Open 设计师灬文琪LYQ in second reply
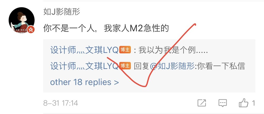Viewport: 264px width, 114px height. point(84,66)
